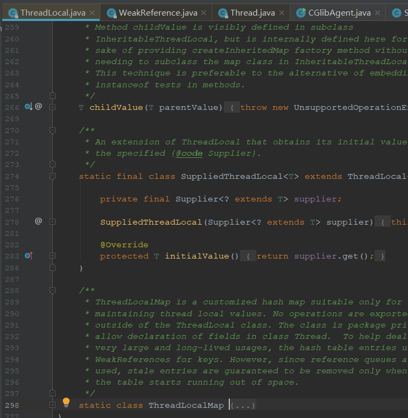Click the CGlibAgent.java runnable class icon
Image resolution: width=408 pixels, height=418 pixels.
[x=301, y=13]
